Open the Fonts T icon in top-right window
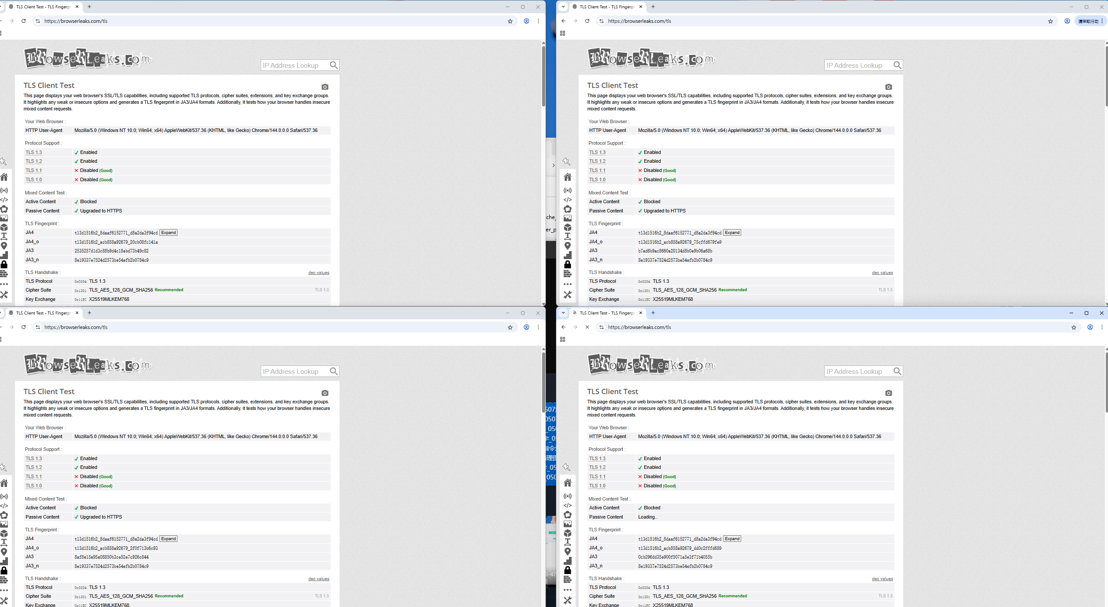 click(x=568, y=237)
